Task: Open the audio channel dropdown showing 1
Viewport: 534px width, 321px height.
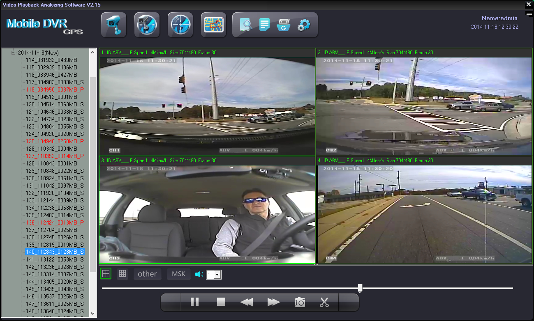Action: coord(217,275)
